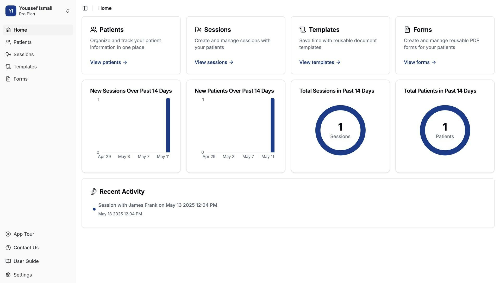Go to Patients in the sidebar
The height and width of the screenshot is (283, 500).
click(x=22, y=42)
